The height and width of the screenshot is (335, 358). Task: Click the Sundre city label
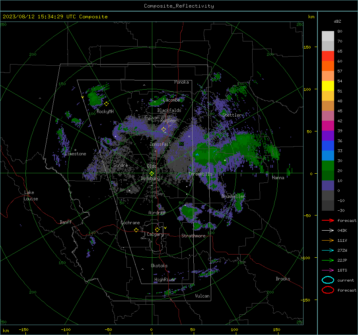tap(121, 165)
